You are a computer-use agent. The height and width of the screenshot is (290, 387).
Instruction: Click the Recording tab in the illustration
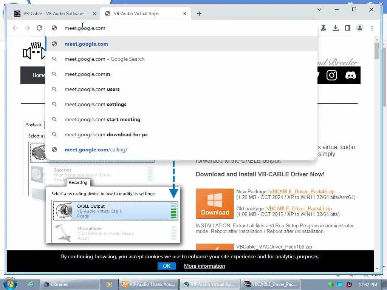coord(78,182)
